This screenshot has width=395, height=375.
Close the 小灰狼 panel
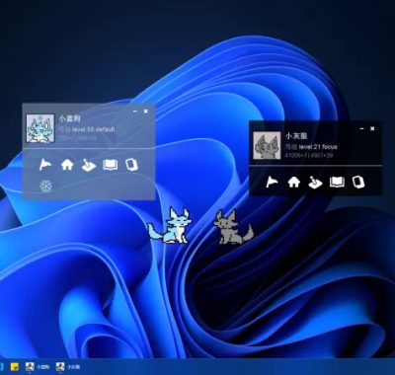pos(372,128)
